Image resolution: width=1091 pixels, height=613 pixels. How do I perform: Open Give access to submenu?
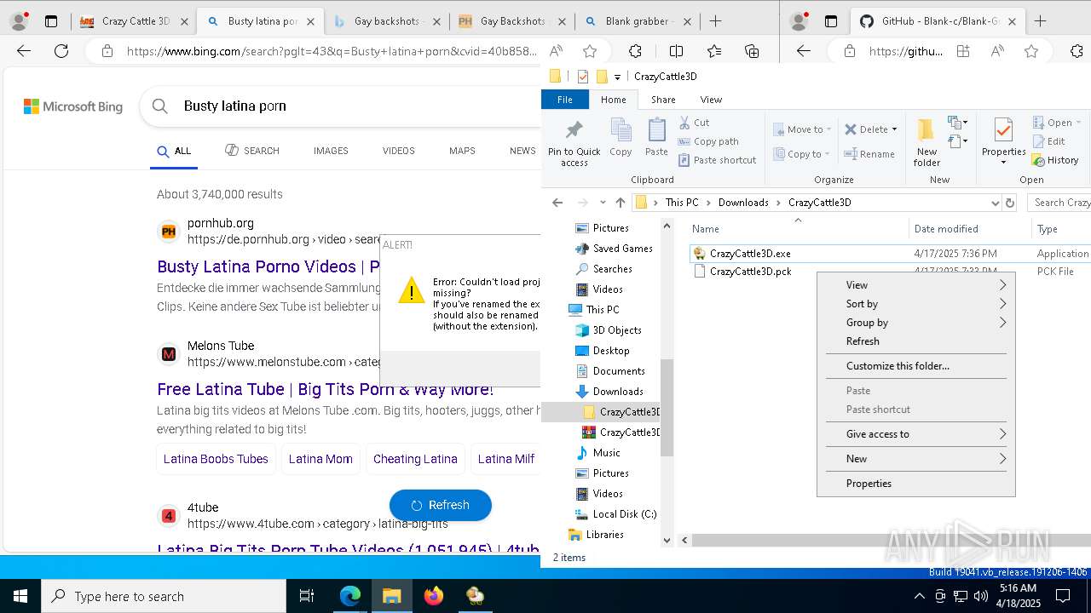click(916, 434)
